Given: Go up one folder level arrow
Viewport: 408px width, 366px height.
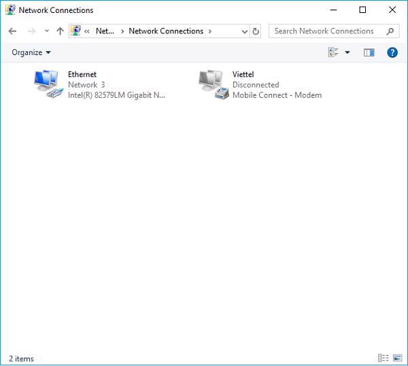Looking at the screenshot, I should point(60,31).
